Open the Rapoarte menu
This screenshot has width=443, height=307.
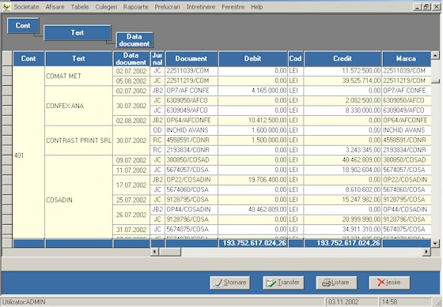[x=135, y=7]
